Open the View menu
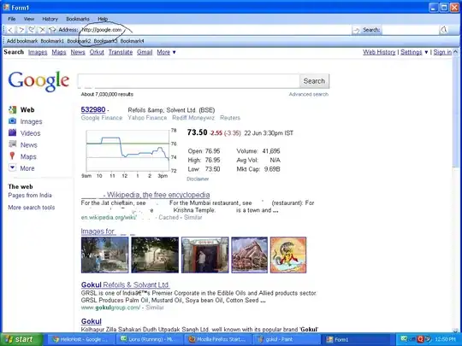462x346 pixels. [x=29, y=19]
